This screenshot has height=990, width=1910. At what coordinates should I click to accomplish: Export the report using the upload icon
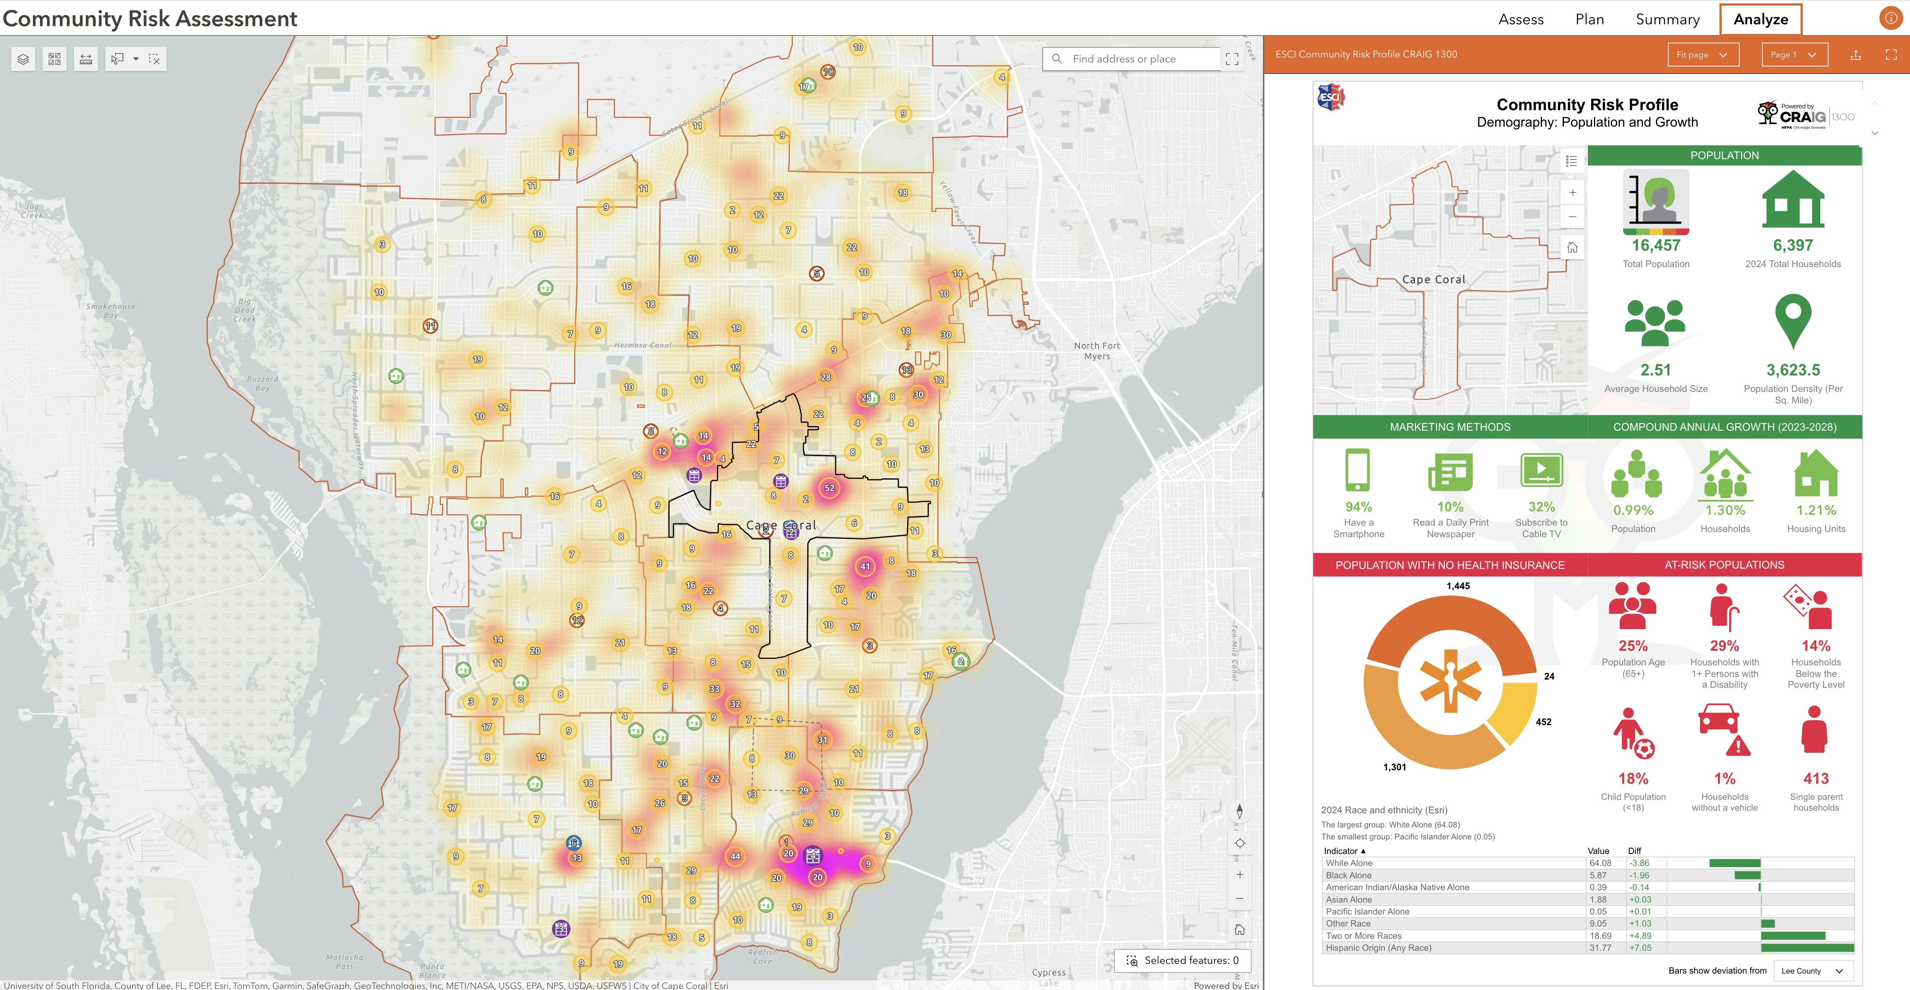coord(1856,54)
